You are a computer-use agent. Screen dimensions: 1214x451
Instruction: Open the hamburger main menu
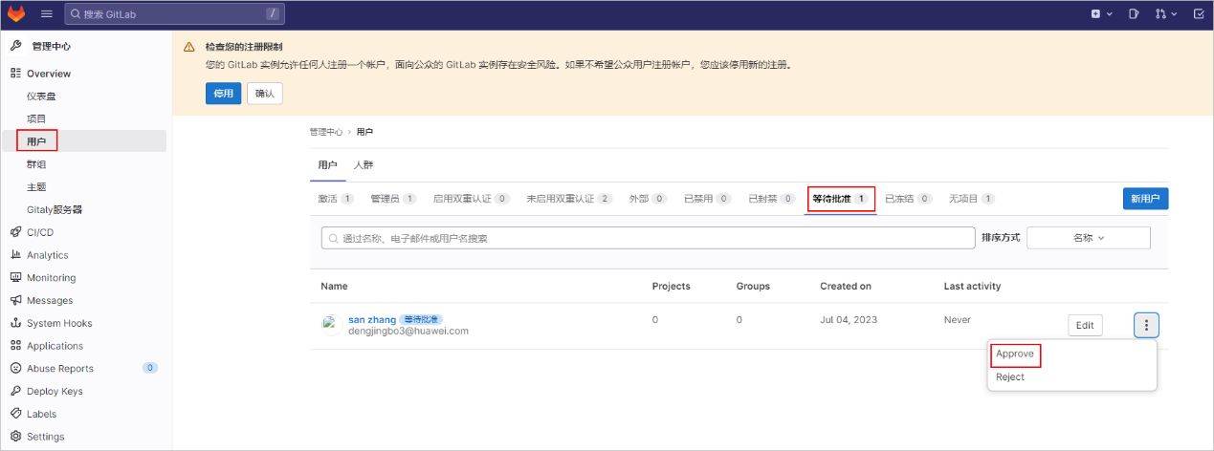tap(46, 14)
